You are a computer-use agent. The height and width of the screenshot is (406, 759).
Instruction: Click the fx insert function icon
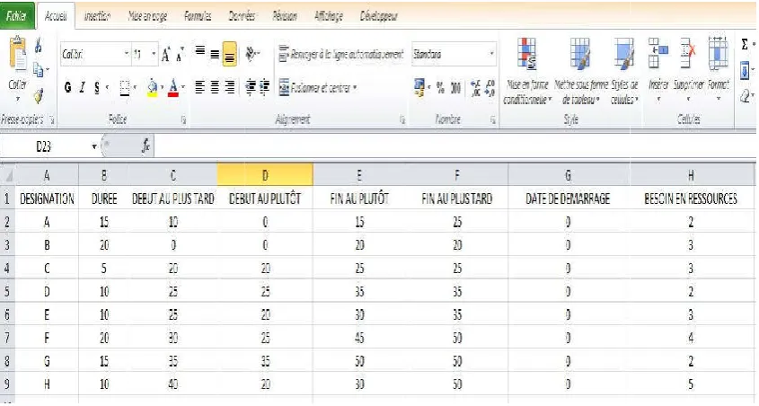click(146, 146)
